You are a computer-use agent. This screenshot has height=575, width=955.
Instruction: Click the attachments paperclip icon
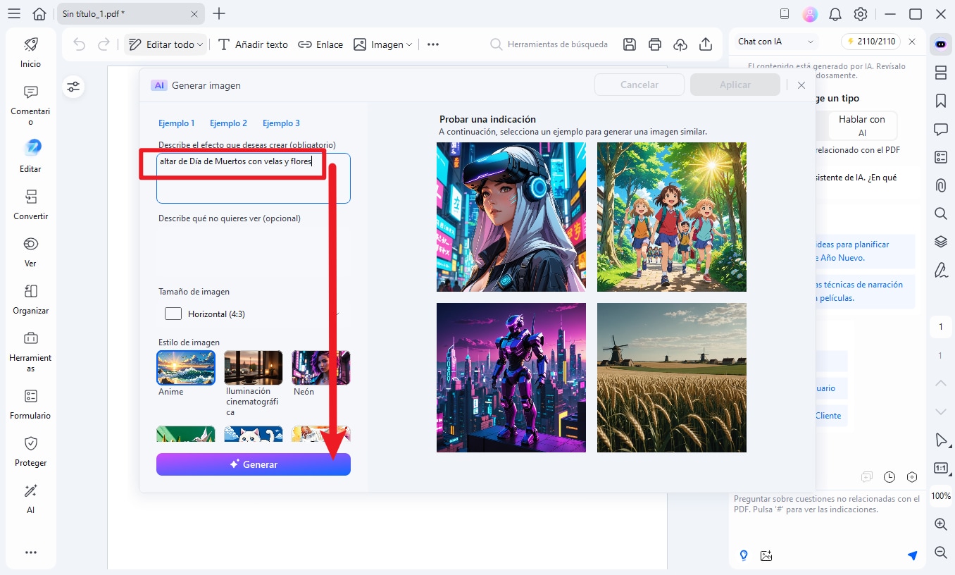[940, 185]
